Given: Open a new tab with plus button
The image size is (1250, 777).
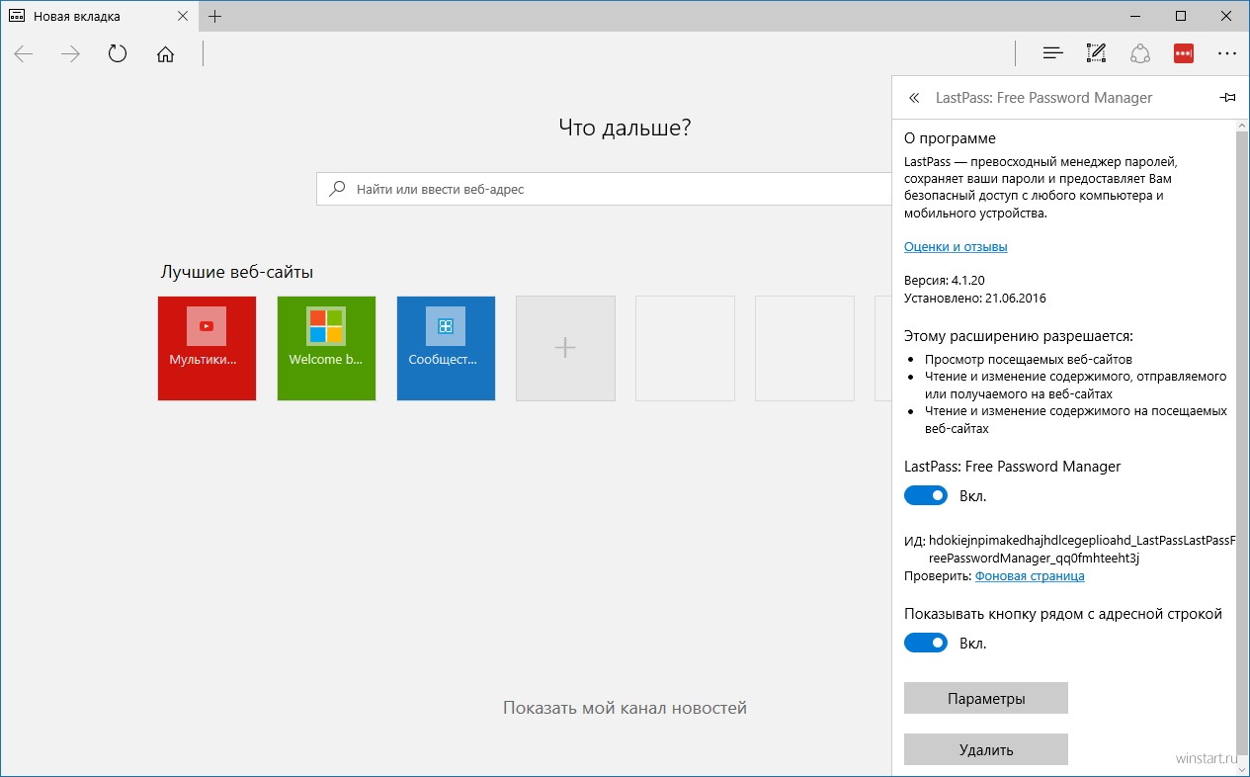Looking at the screenshot, I should click(x=215, y=16).
